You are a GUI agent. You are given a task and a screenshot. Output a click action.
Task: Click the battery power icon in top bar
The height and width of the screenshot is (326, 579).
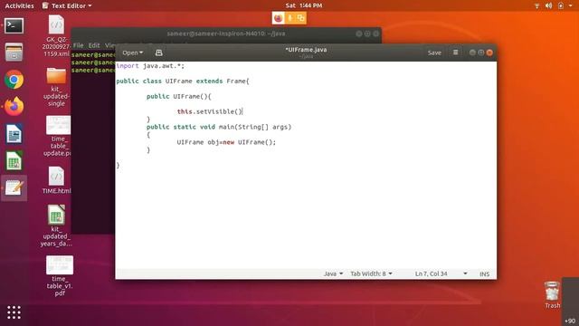(x=561, y=6)
